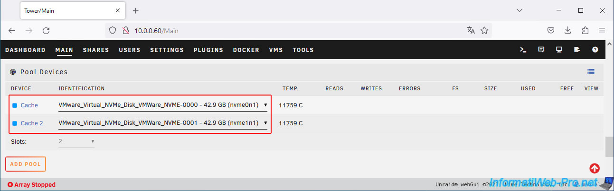
Task: Bookmark this page with the star icon
Action: coord(484,30)
